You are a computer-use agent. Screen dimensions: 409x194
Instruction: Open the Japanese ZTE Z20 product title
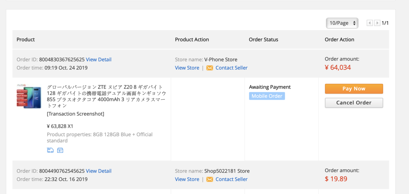pos(106,96)
